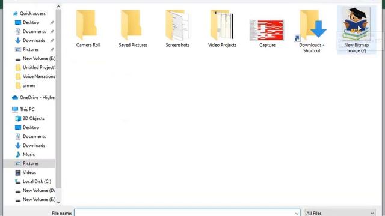Click the This PC computer icon
This screenshot has height=216, width=385.
(x=15, y=109)
